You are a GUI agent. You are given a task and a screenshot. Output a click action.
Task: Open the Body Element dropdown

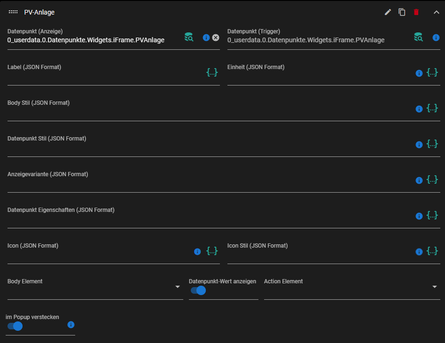[x=178, y=287]
